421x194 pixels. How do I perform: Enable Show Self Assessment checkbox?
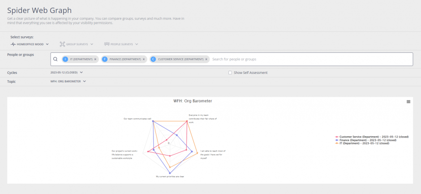pos(230,73)
